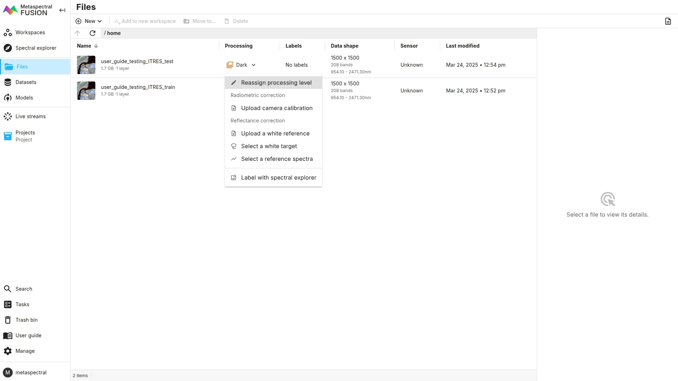This screenshot has width=678, height=381.
Task: Select a white target option
Action: coord(269,146)
